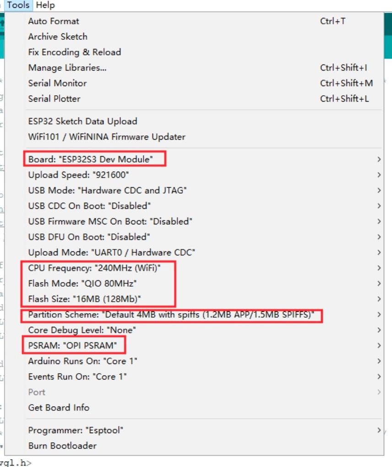Choose Auto Format
Viewport: 392px width, 467px height.
194,21
